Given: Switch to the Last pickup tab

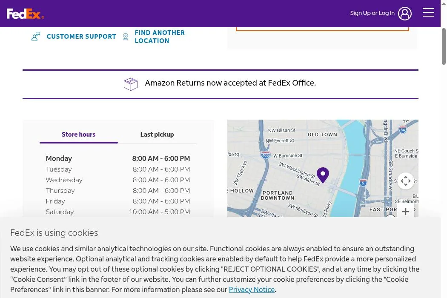Looking at the screenshot, I should click(157, 135).
